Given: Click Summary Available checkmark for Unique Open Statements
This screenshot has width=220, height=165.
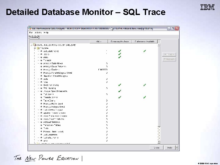Looking at the screenshot, I should tap(120, 91).
